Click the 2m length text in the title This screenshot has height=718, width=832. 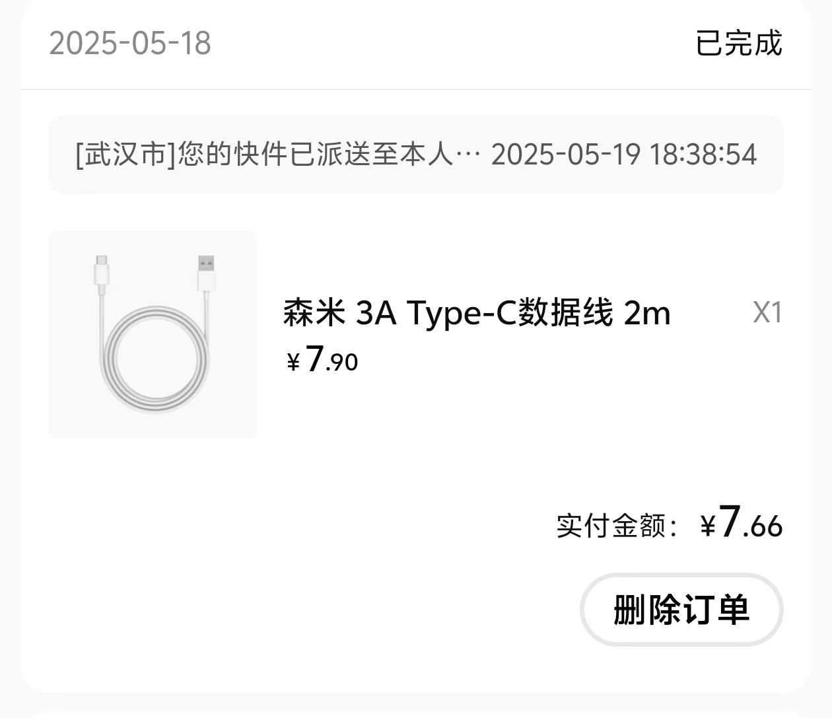(x=647, y=313)
